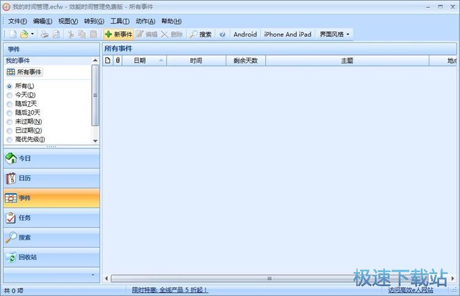Click the cut scissors icon

[x=71, y=34]
